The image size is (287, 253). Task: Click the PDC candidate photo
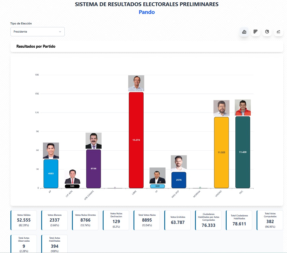tap(243, 108)
